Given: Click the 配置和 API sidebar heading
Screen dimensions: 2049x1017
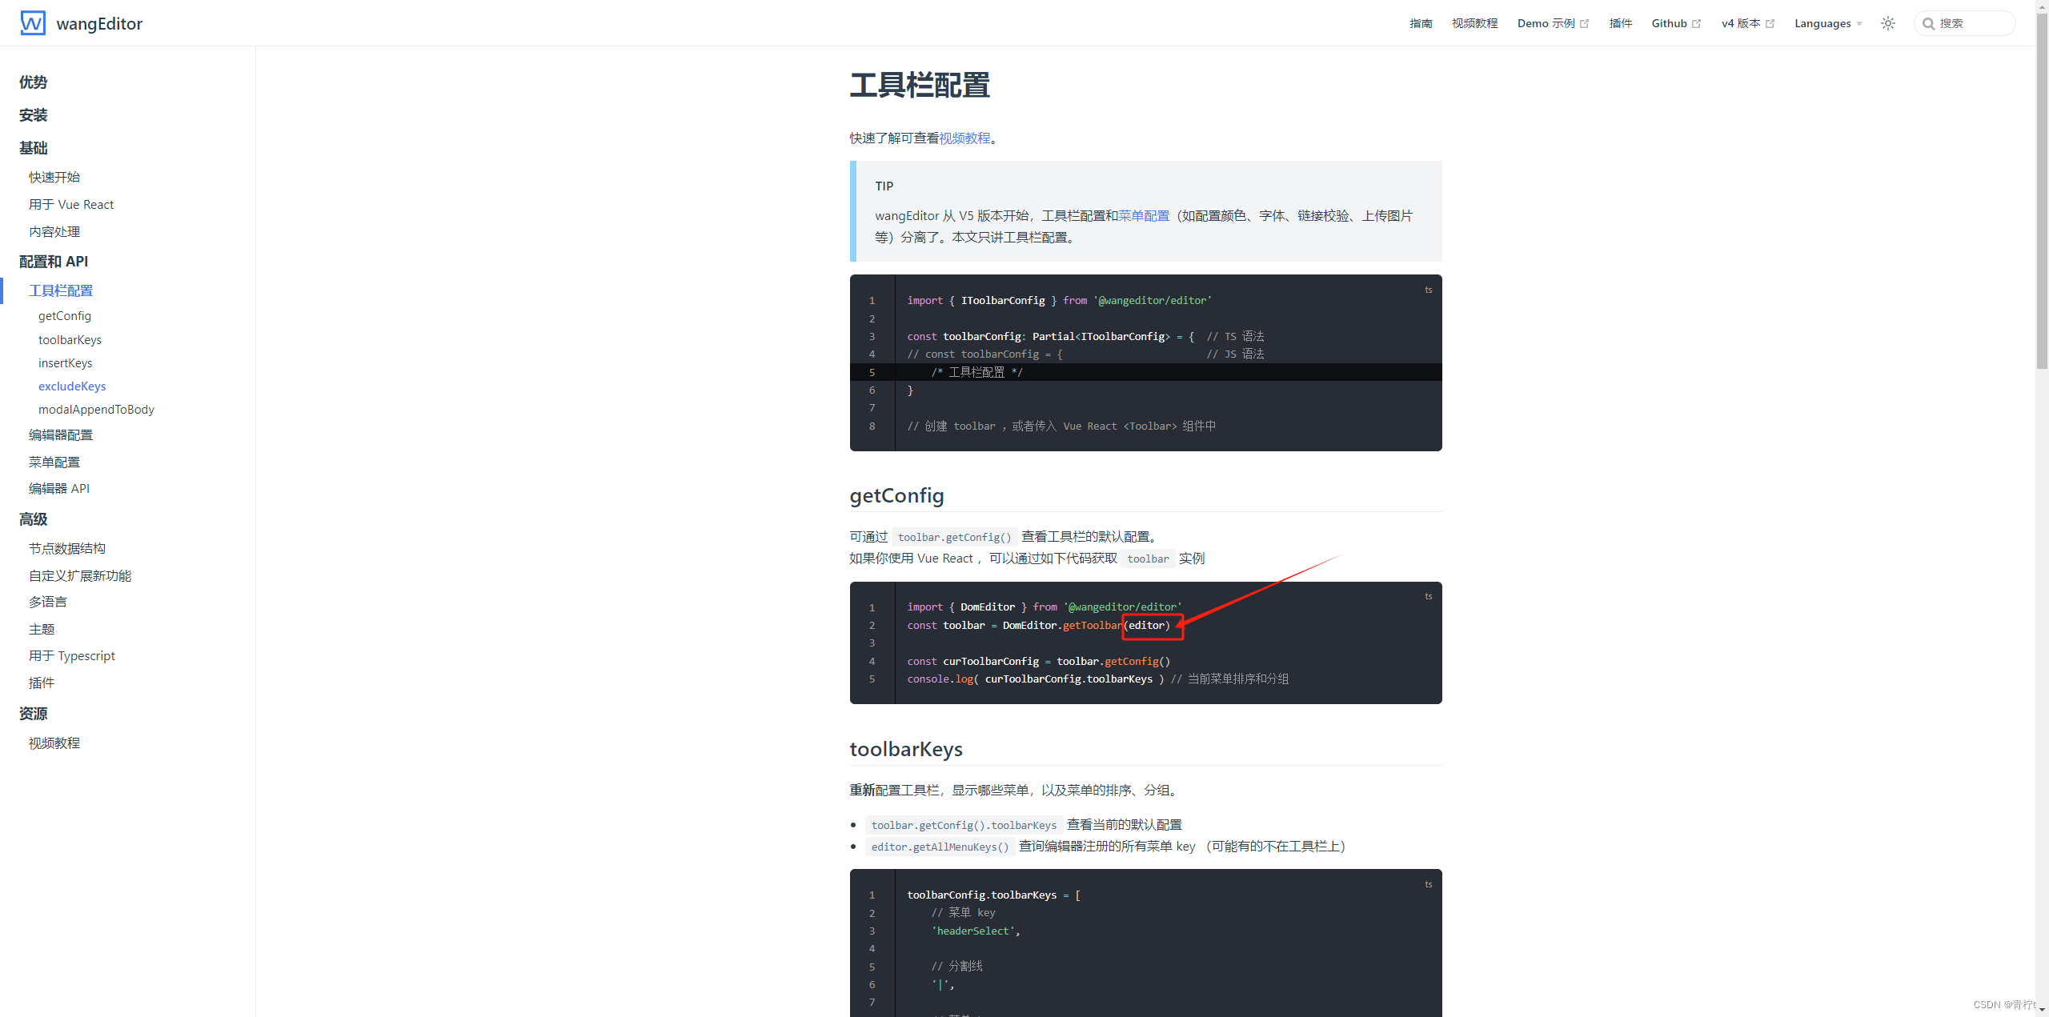Looking at the screenshot, I should pos(54,262).
